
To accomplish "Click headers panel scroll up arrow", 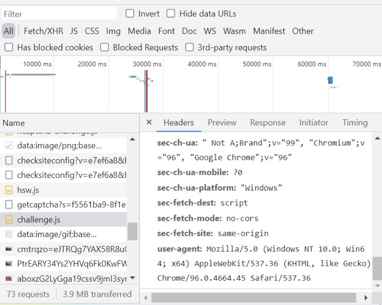I will point(378,138).
